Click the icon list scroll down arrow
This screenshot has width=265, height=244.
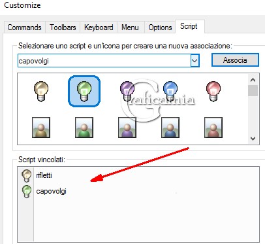pos(253,139)
